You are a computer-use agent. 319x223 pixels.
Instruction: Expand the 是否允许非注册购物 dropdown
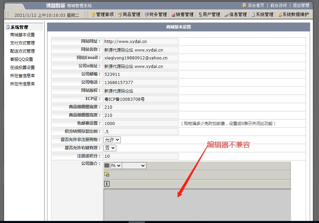click(112, 140)
